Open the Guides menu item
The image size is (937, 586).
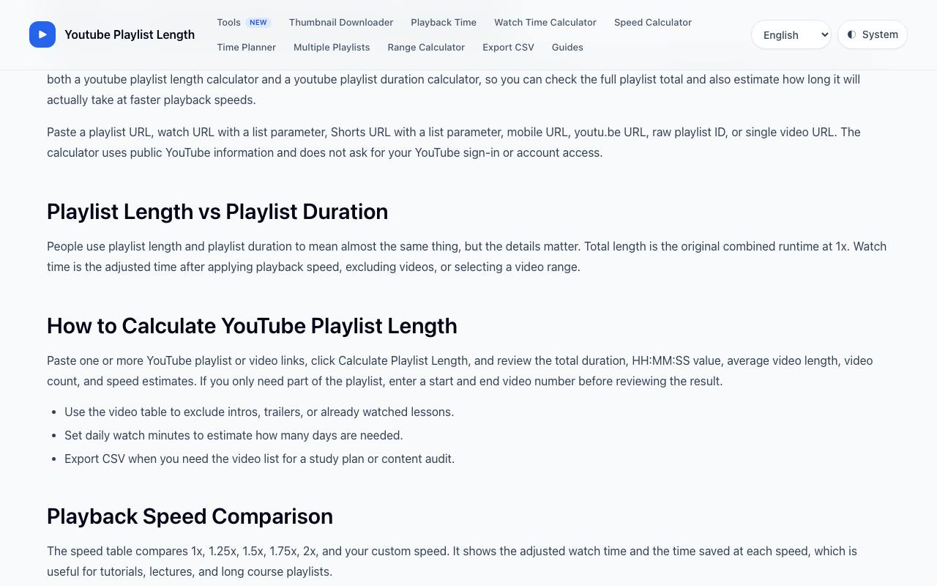tap(567, 47)
